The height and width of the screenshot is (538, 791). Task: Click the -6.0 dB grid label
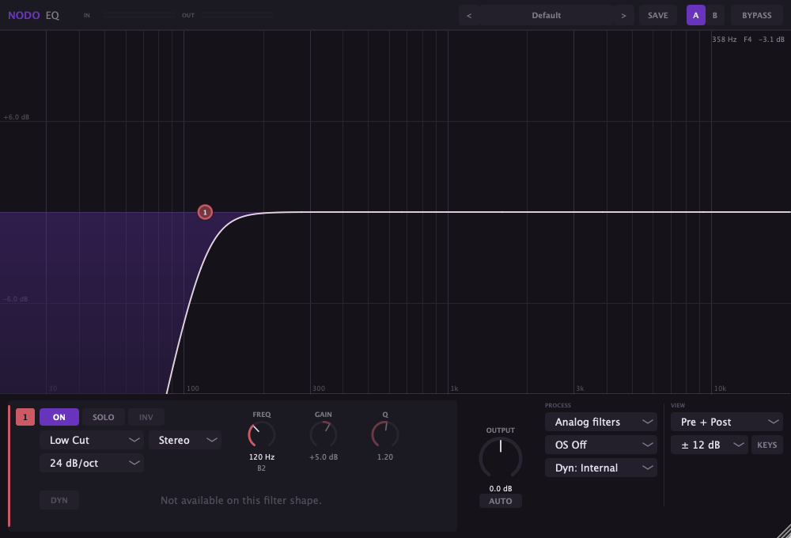16,299
